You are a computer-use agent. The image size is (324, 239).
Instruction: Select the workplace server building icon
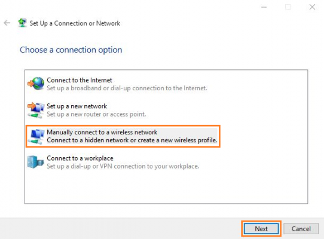[35, 162]
